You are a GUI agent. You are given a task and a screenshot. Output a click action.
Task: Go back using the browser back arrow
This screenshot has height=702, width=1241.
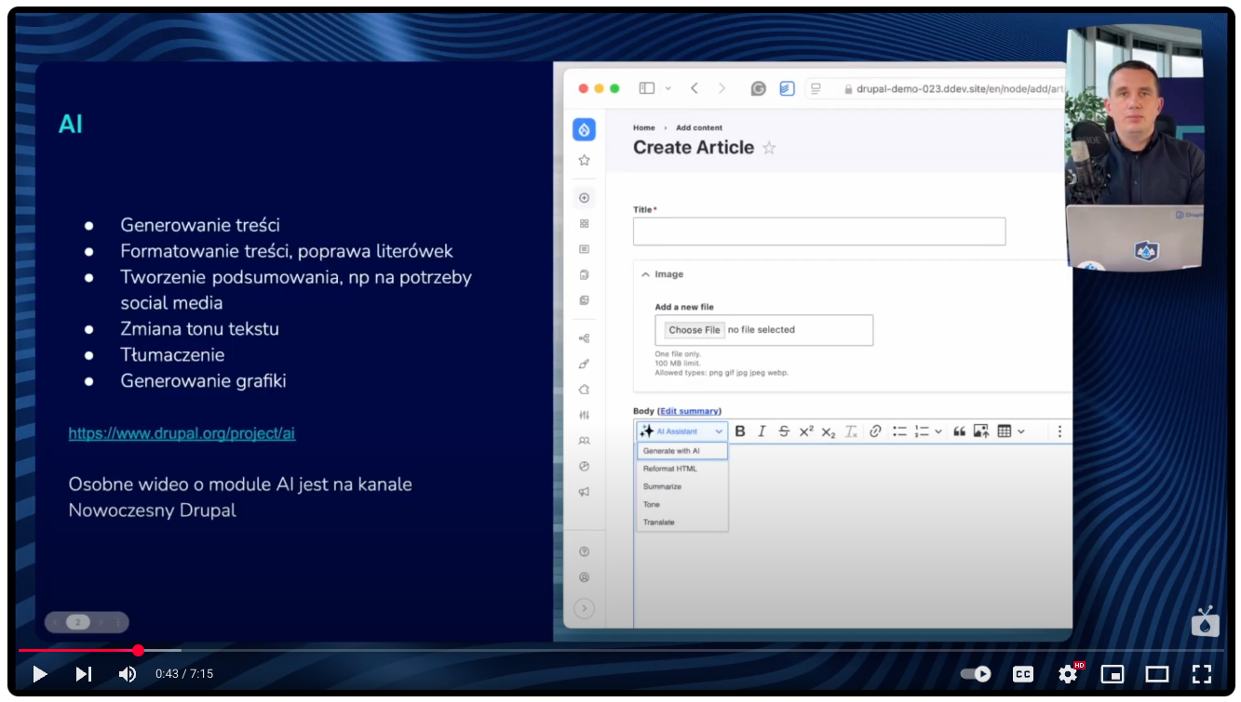[695, 88]
